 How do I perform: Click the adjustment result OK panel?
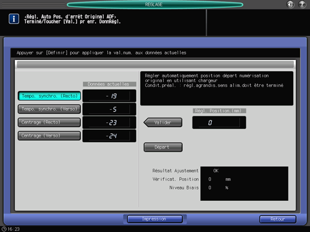pos(244,183)
